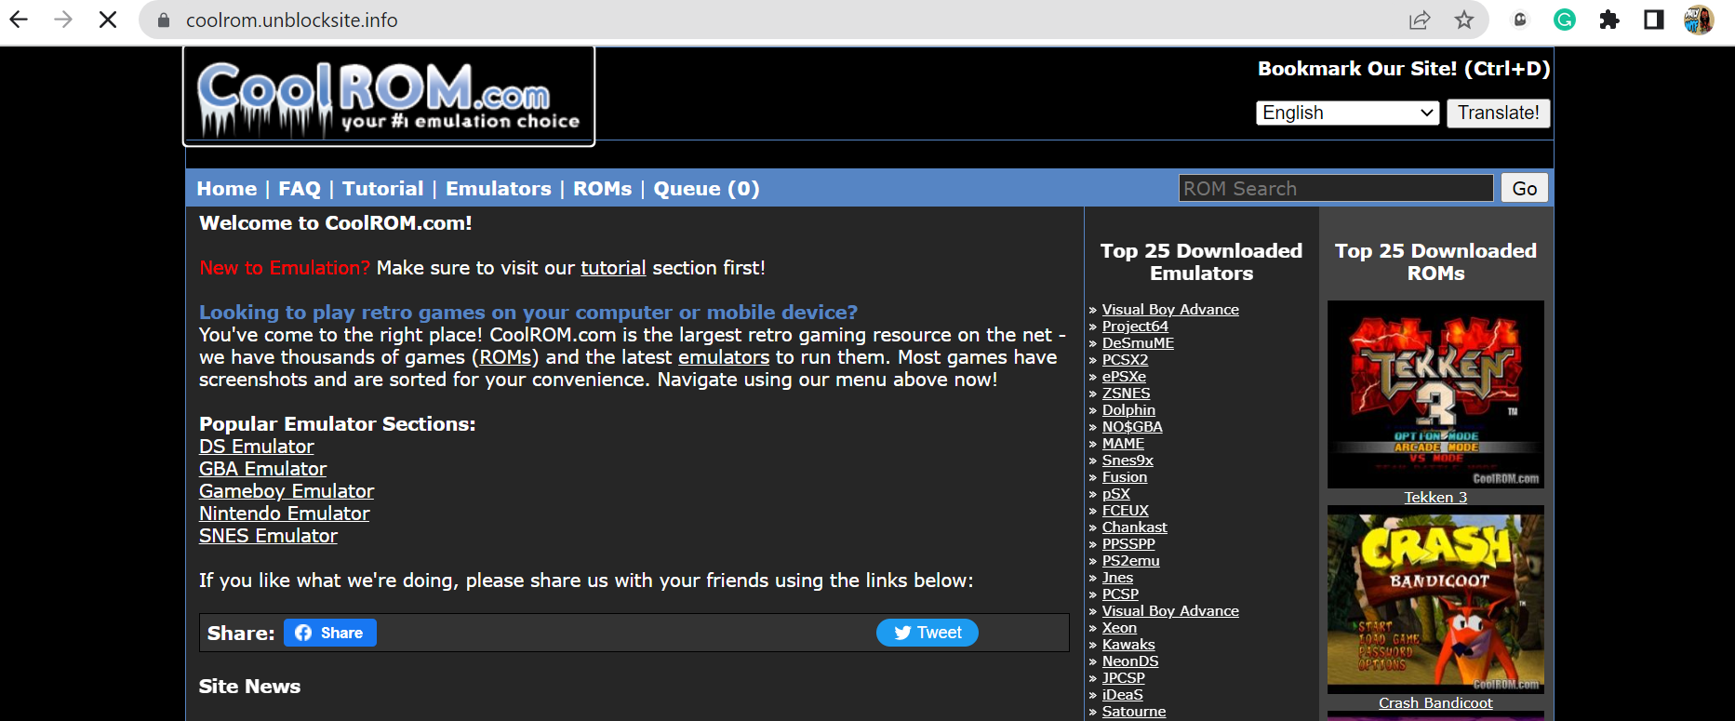Image resolution: width=1735 pixels, height=721 pixels.
Task: Click the browser back arrow
Action: [x=19, y=20]
